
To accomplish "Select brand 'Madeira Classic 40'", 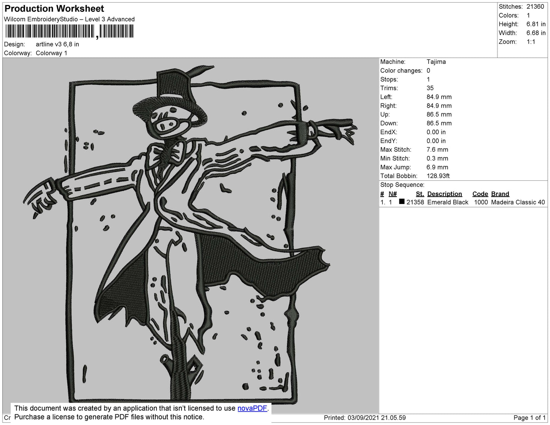I will (x=518, y=202).
